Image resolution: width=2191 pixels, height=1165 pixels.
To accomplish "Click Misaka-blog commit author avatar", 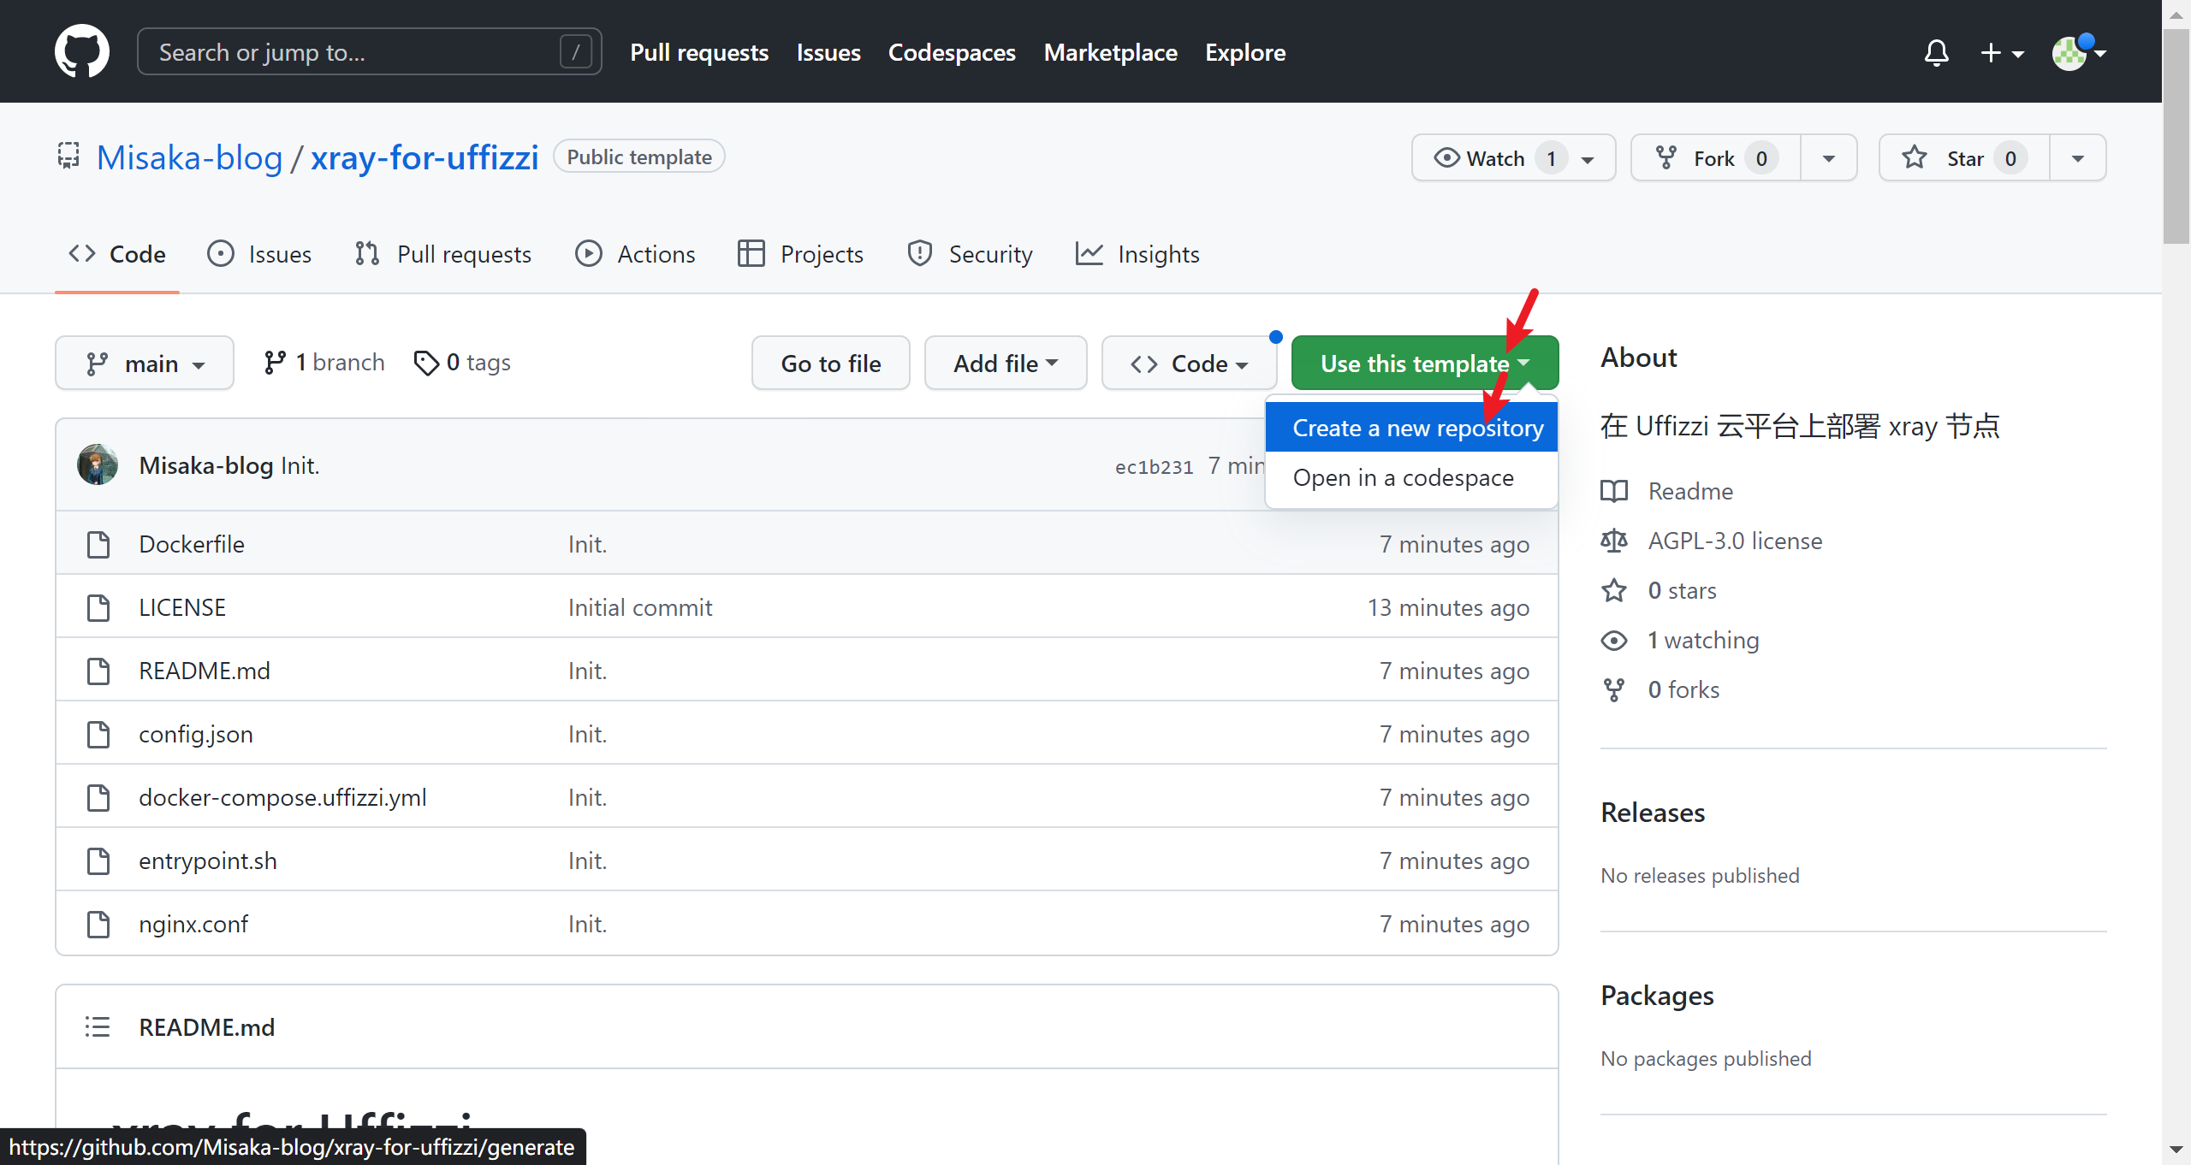I will pos(98,465).
